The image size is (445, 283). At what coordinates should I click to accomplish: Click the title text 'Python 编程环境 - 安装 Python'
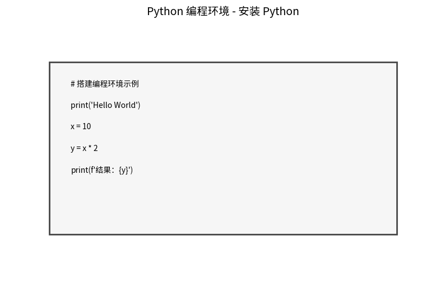(x=223, y=12)
